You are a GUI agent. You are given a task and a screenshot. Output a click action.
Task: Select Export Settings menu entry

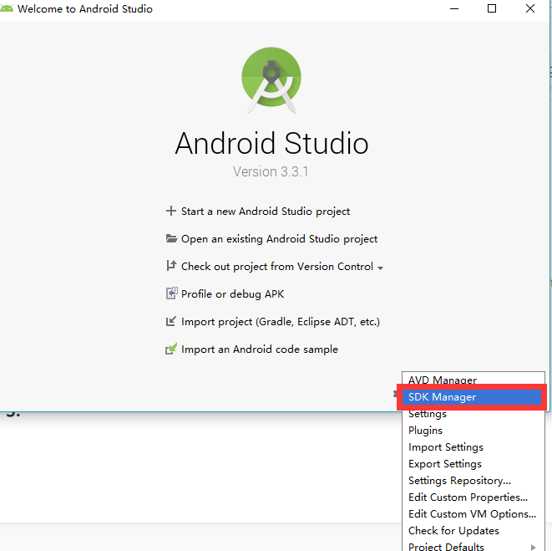click(x=474, y=464)
